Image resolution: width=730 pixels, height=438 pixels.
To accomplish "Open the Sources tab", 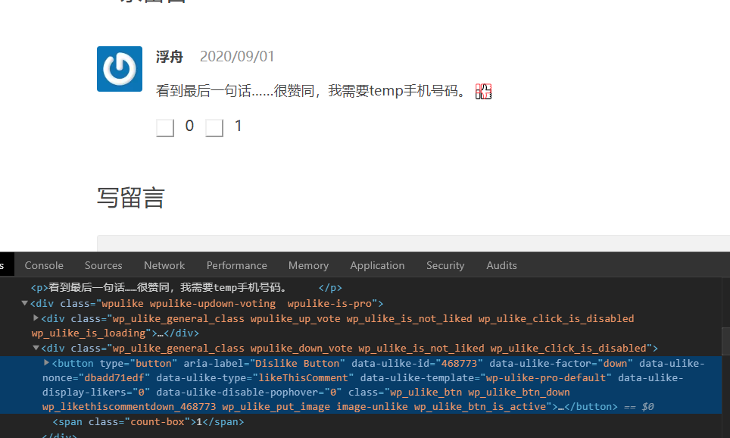I will [104, 265].
